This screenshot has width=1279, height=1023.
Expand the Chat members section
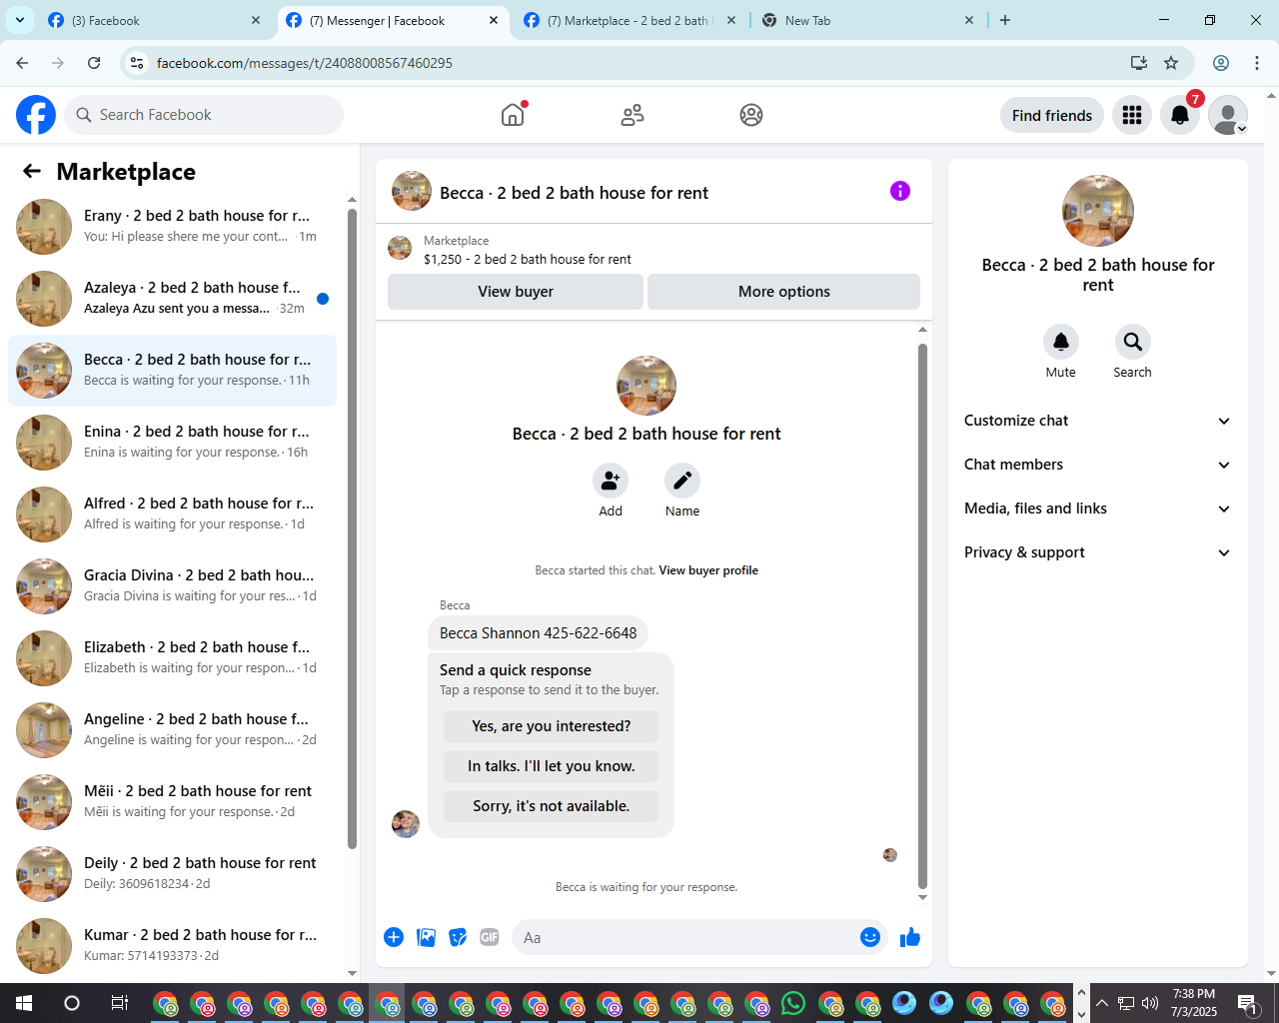pyautogui.click(x=1098, y=465)
